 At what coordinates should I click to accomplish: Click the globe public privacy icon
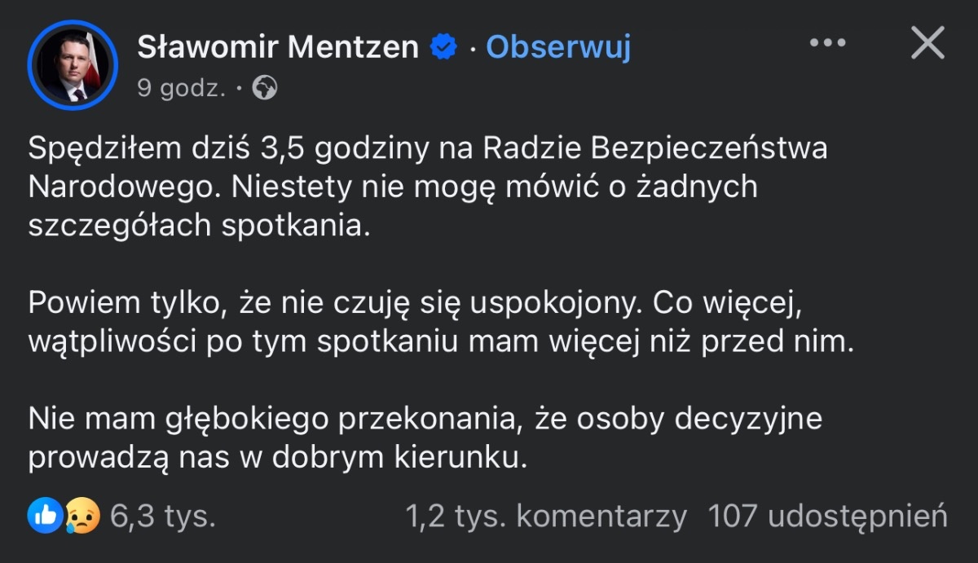265,88
